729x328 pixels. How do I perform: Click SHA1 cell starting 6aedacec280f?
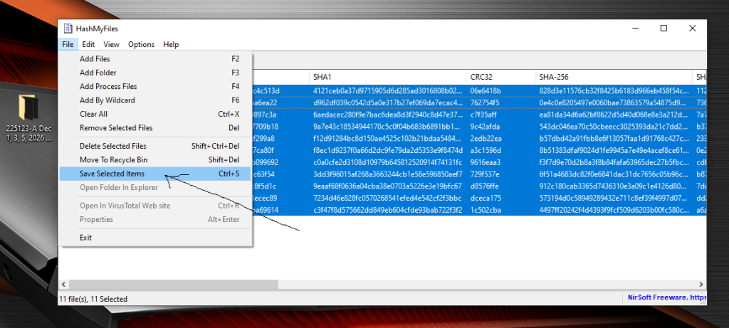(x=388, y=115)
